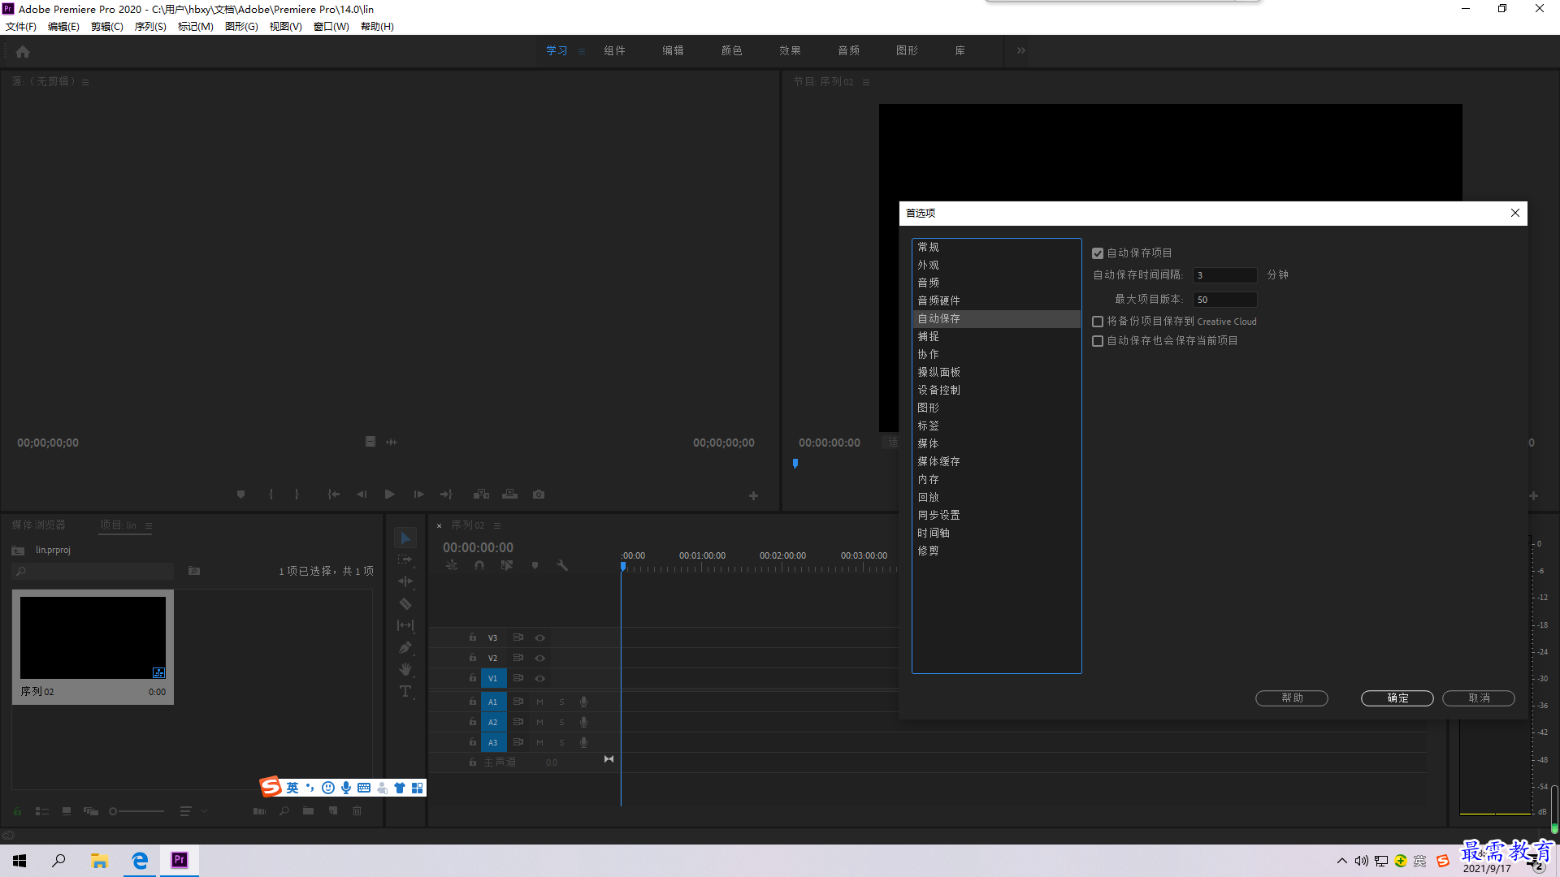Toggle V2 track output eye

(539, 659)
